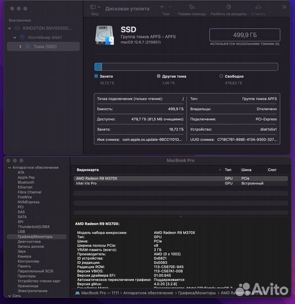This screenshot has height=304, width=295.
Task: Select Звук in the sidebar
Action: (x=22, y=252)
